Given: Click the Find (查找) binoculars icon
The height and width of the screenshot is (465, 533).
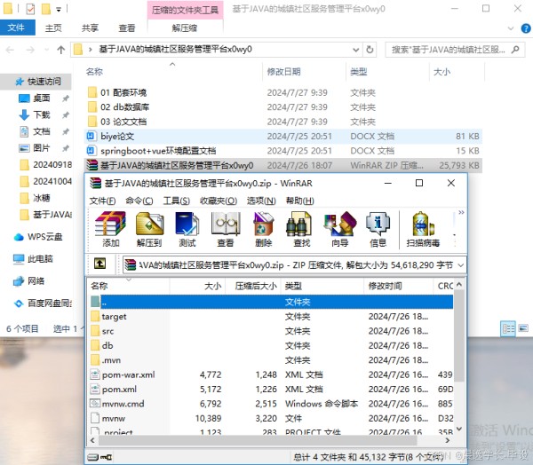Looking at the screenshot, I should (x=301, y=229).
